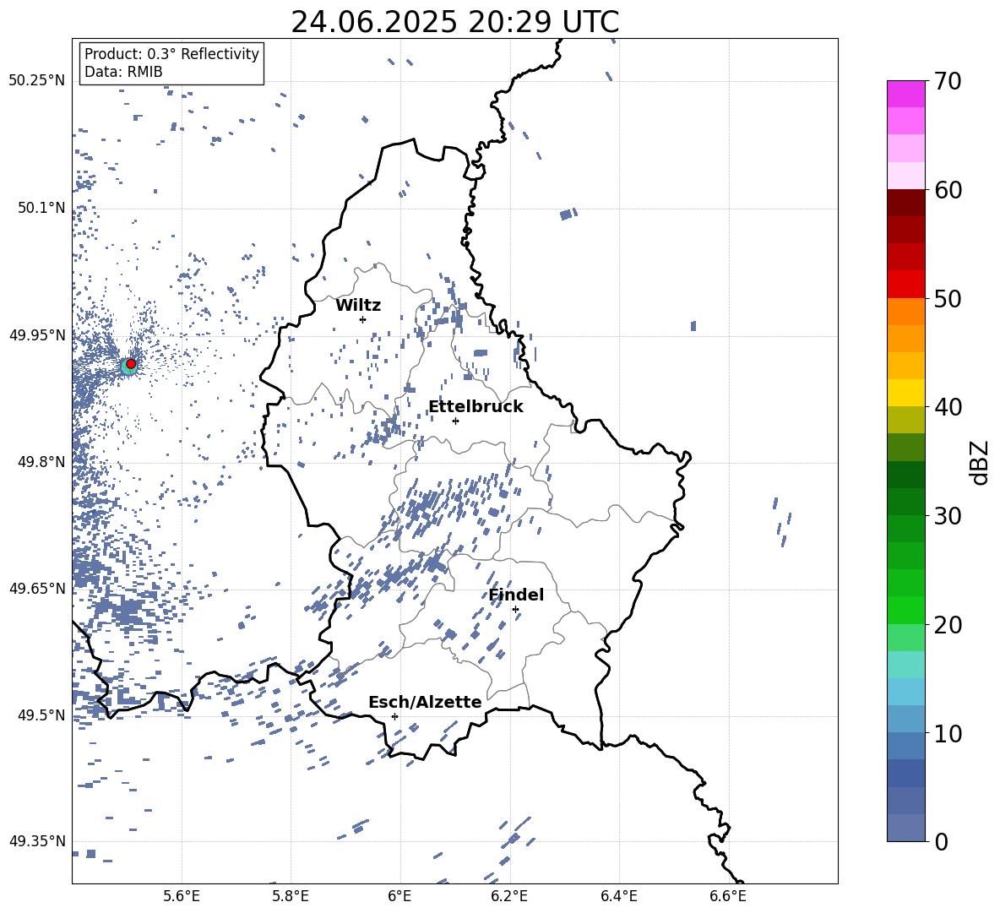Viewport: 1000px width, 913px height.
Task: Click the 6.2°E longitude label
Action: click(509, 896)
